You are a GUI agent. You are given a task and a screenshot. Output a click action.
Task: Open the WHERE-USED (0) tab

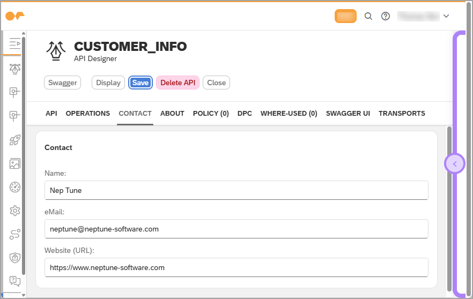point(289,114)
